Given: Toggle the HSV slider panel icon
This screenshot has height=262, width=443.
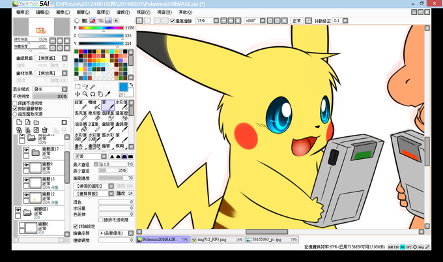Looking at the screenshot, I should [x=93, y=21].
